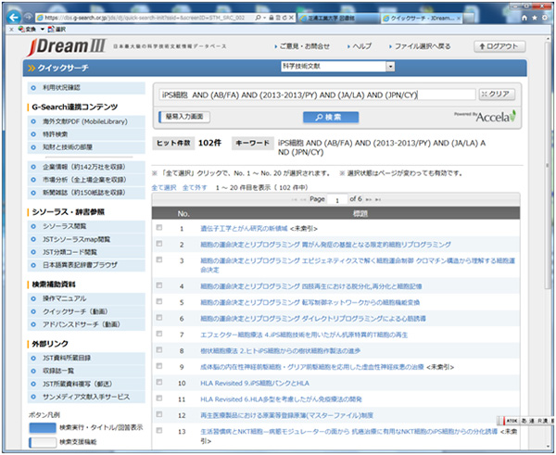Tick checkbox for result No. 9
This screenshot has width=556, height=455.
click(159, 366)
